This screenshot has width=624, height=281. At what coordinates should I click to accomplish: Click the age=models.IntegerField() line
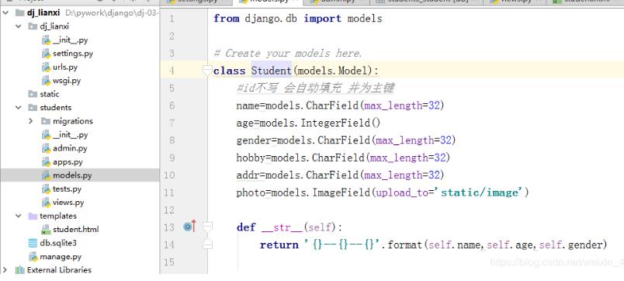point(308,123)
